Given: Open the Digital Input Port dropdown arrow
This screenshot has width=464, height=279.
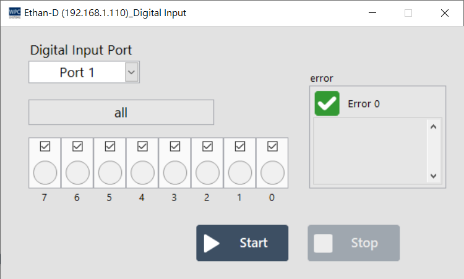Looking at the screenshot, I should pyautogui.click(x=131, y=72).
